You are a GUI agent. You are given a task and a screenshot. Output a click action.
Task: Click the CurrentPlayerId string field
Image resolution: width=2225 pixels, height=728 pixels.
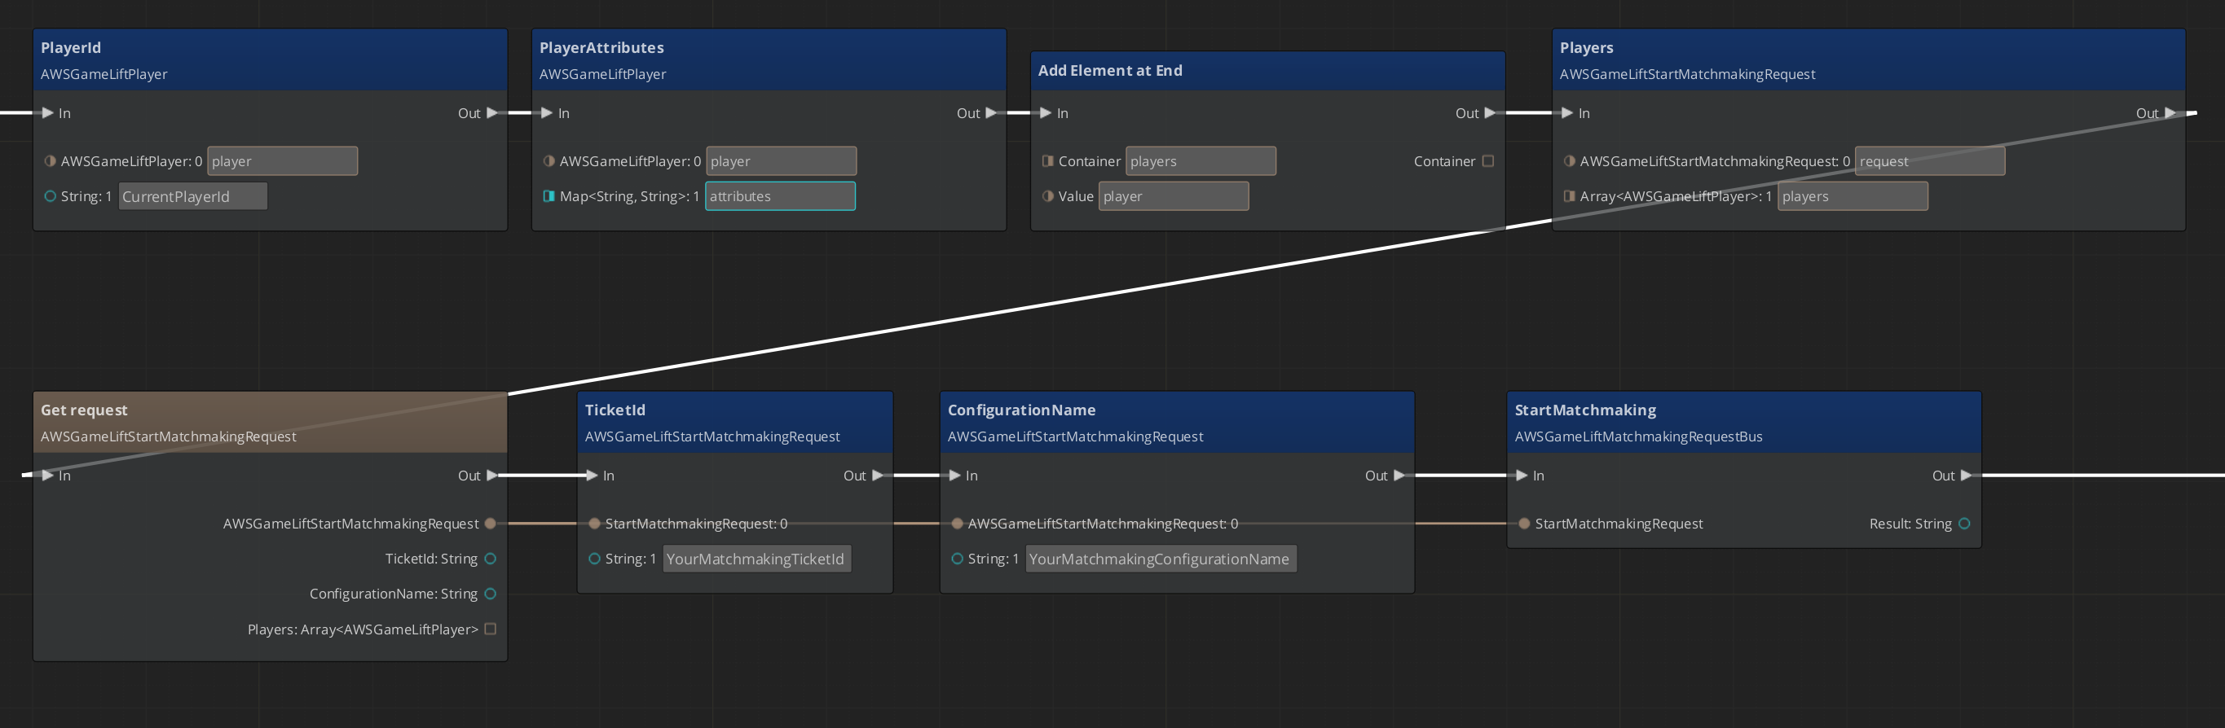click(x=192, y=197)
